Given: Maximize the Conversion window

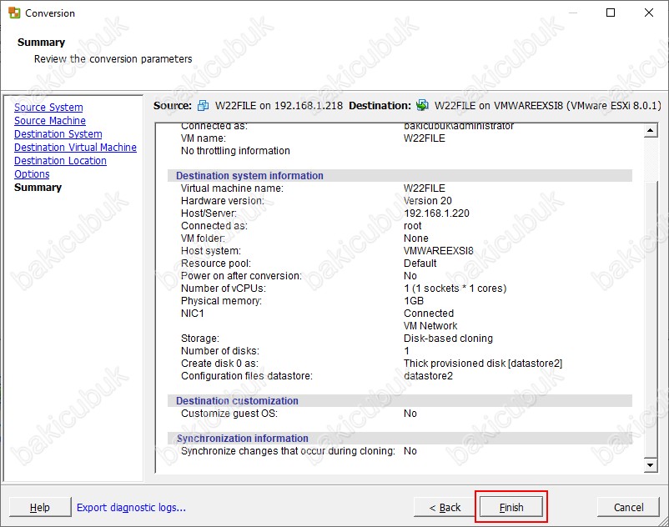Looking at the screenshot, I should [611, 13].
